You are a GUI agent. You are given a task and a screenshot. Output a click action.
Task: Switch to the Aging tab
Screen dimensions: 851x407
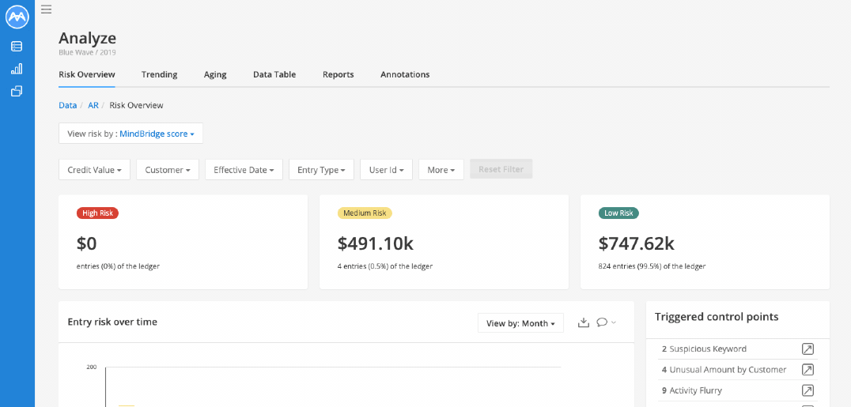pos(215,74)
